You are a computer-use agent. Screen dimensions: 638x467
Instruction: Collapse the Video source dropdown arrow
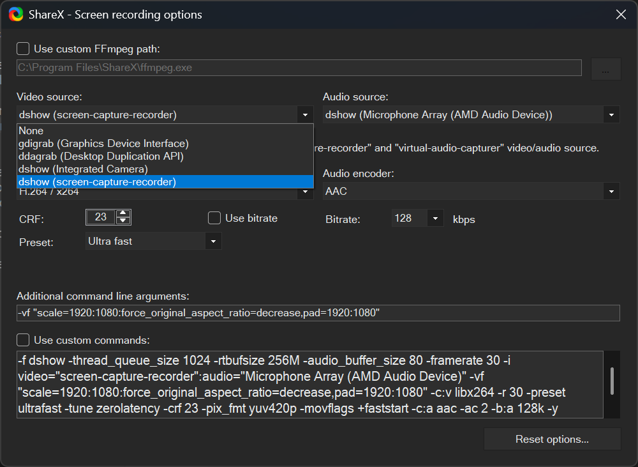[x=304, y=115]
